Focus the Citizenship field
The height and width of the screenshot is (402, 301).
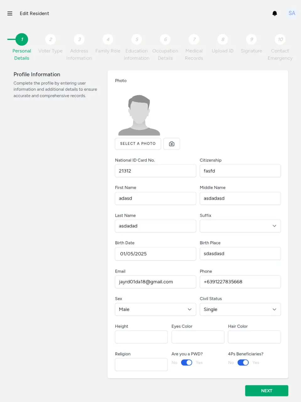pos(240,171)
